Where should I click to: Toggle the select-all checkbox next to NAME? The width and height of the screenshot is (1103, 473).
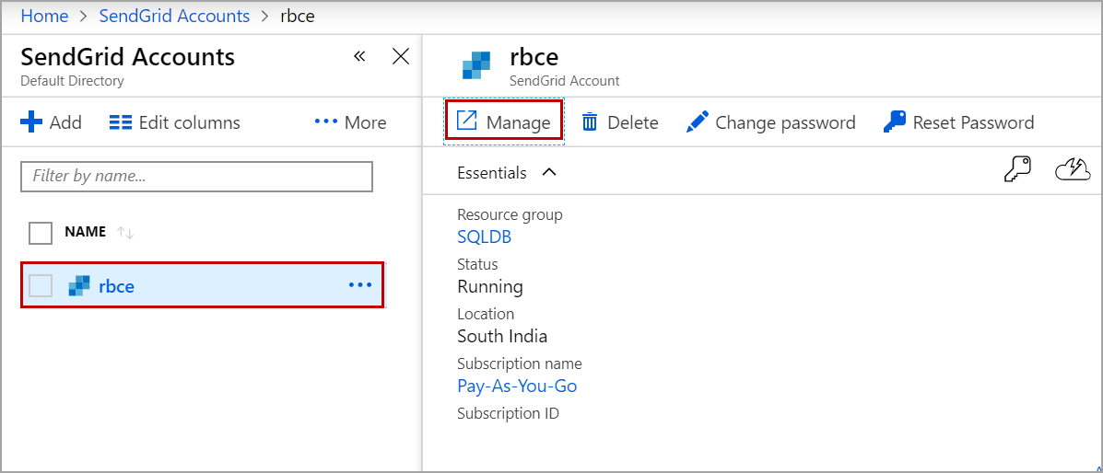[x=41, y=233]
